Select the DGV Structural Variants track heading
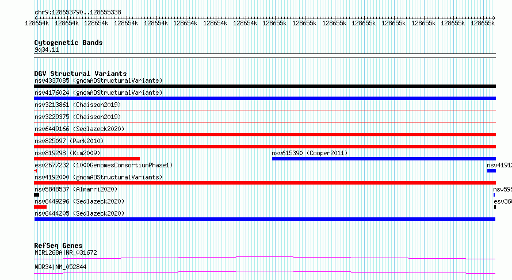 pos(81,74)
